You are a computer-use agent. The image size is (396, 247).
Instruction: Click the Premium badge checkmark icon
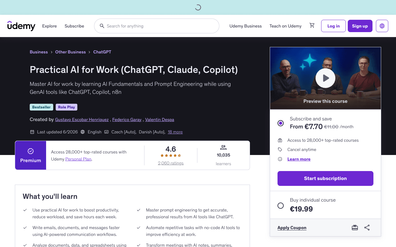click(x=31, y=151)
